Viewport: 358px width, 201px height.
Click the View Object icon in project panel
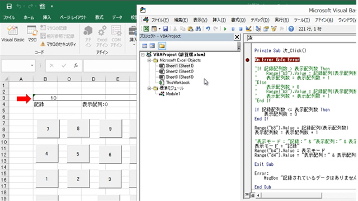(x=152, y=46)
